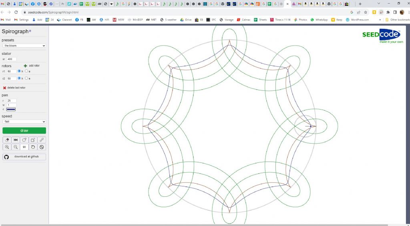Image resolution: width=410 pixels, height=226 pixels.
Task: Click the zoom value field showing 90
Action: point(24,147)
